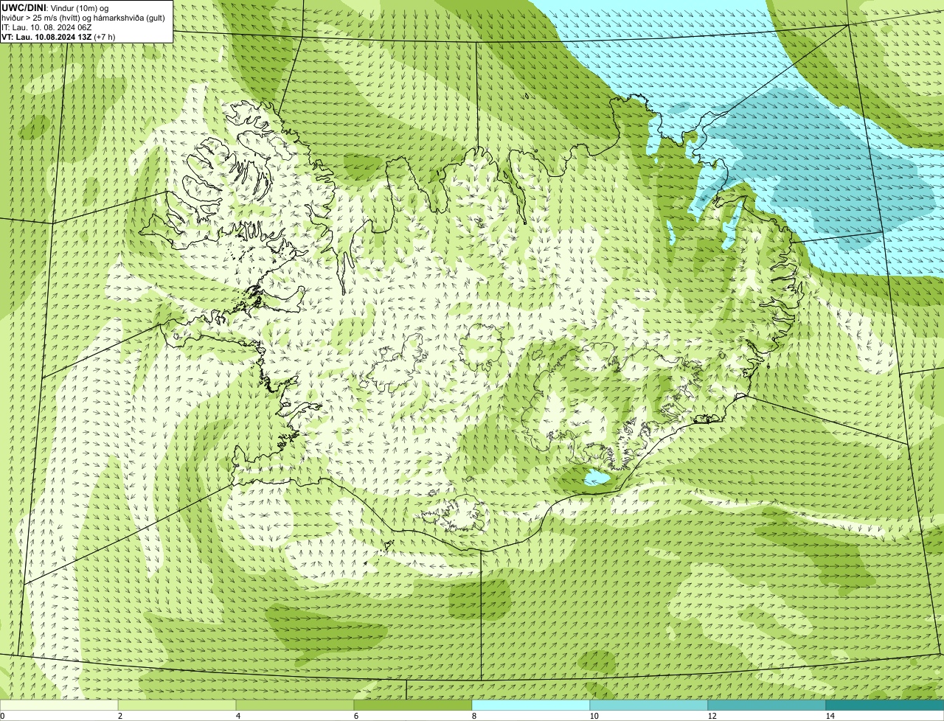Click the legend label "14"
The width and height of the screenshot is (944, 721).
(x=830, y=716)
